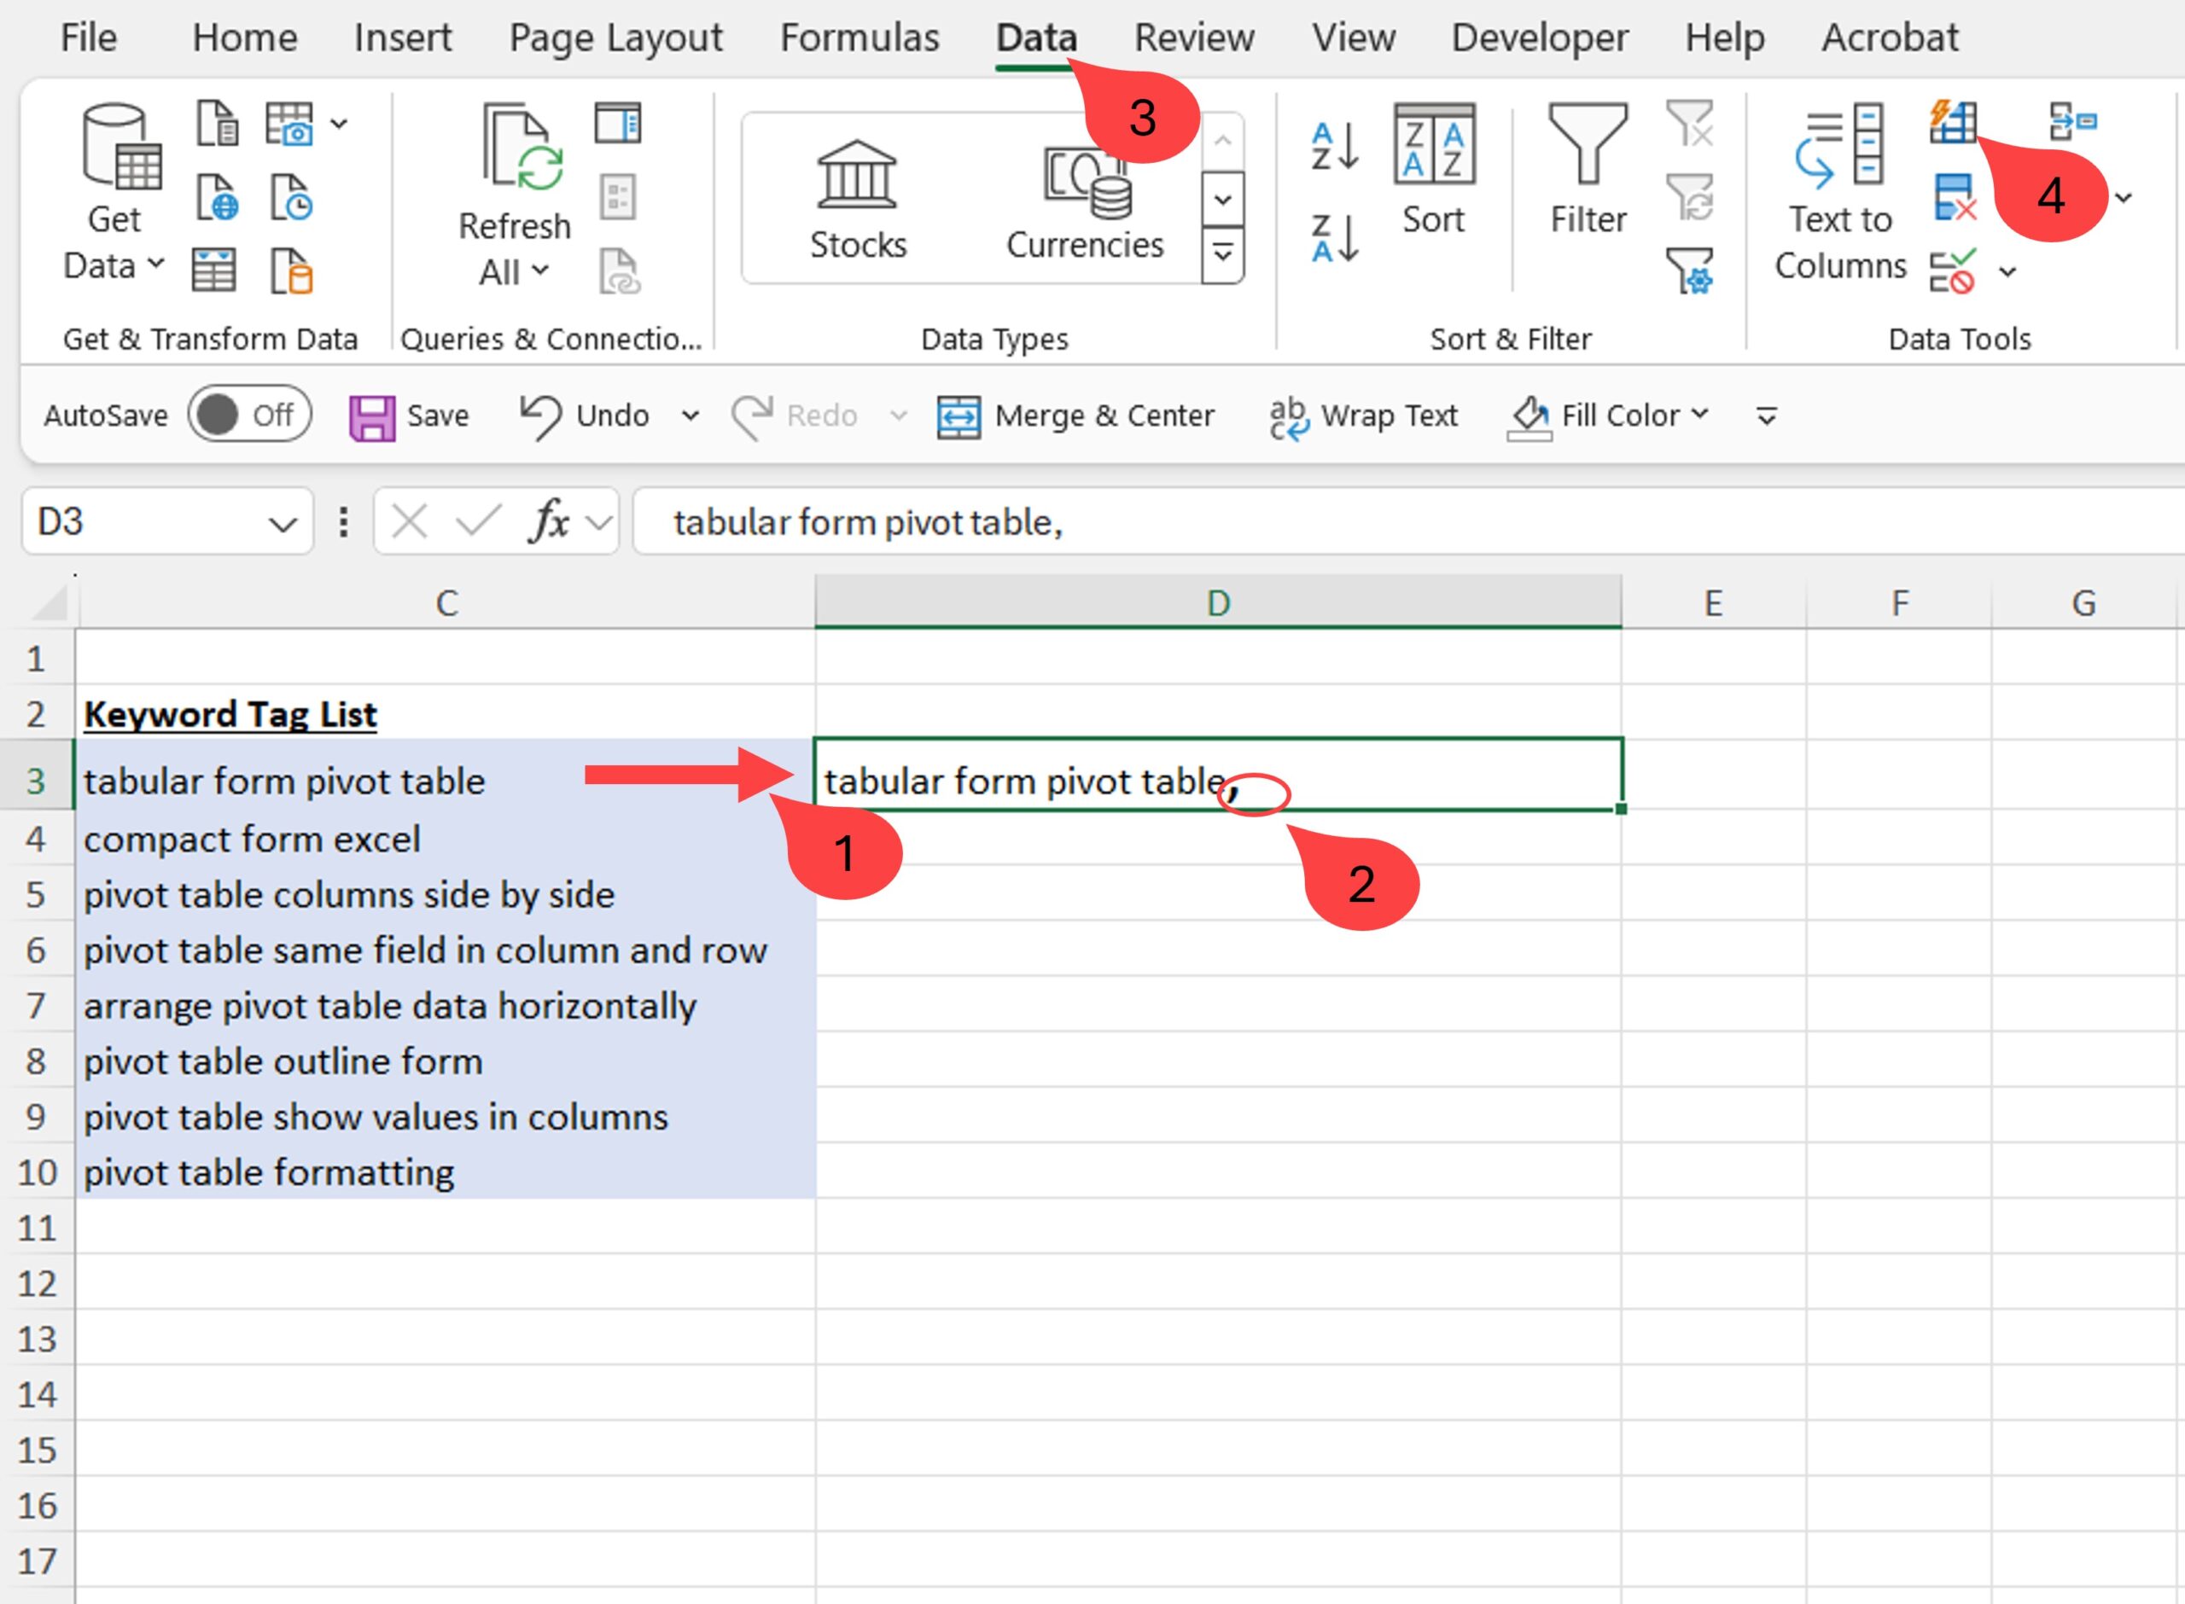2185x1604 pixels.
Task: Open the Developer tab
Action: pyautogui.click(x=1538, y=37)
